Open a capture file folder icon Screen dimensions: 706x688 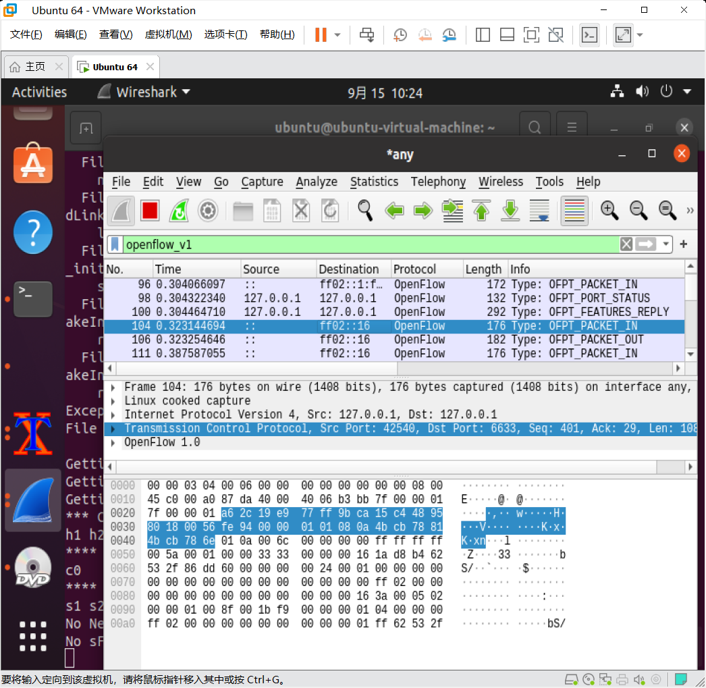(243, 211)
